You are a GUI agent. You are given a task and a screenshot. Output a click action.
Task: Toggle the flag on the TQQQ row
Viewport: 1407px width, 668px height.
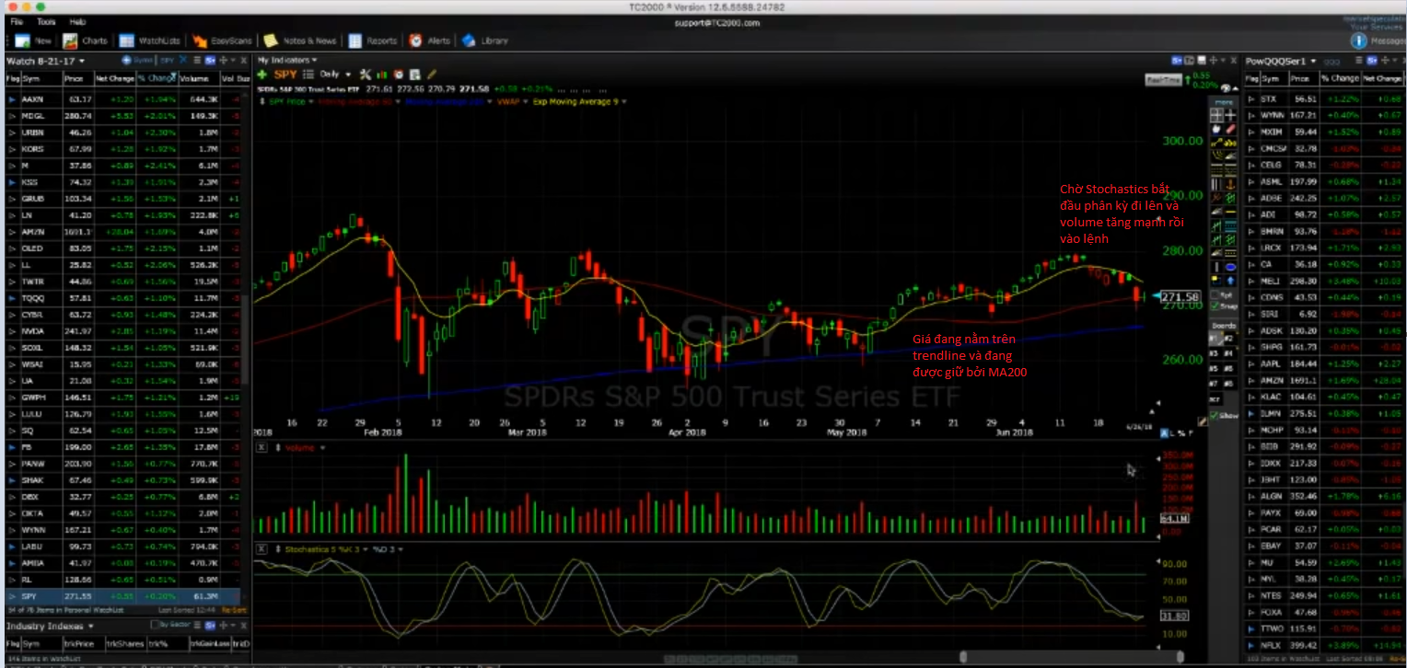pos(12,298)
